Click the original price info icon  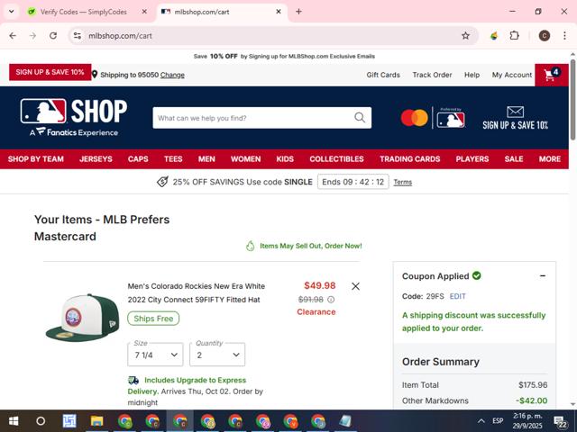[331, 300]
